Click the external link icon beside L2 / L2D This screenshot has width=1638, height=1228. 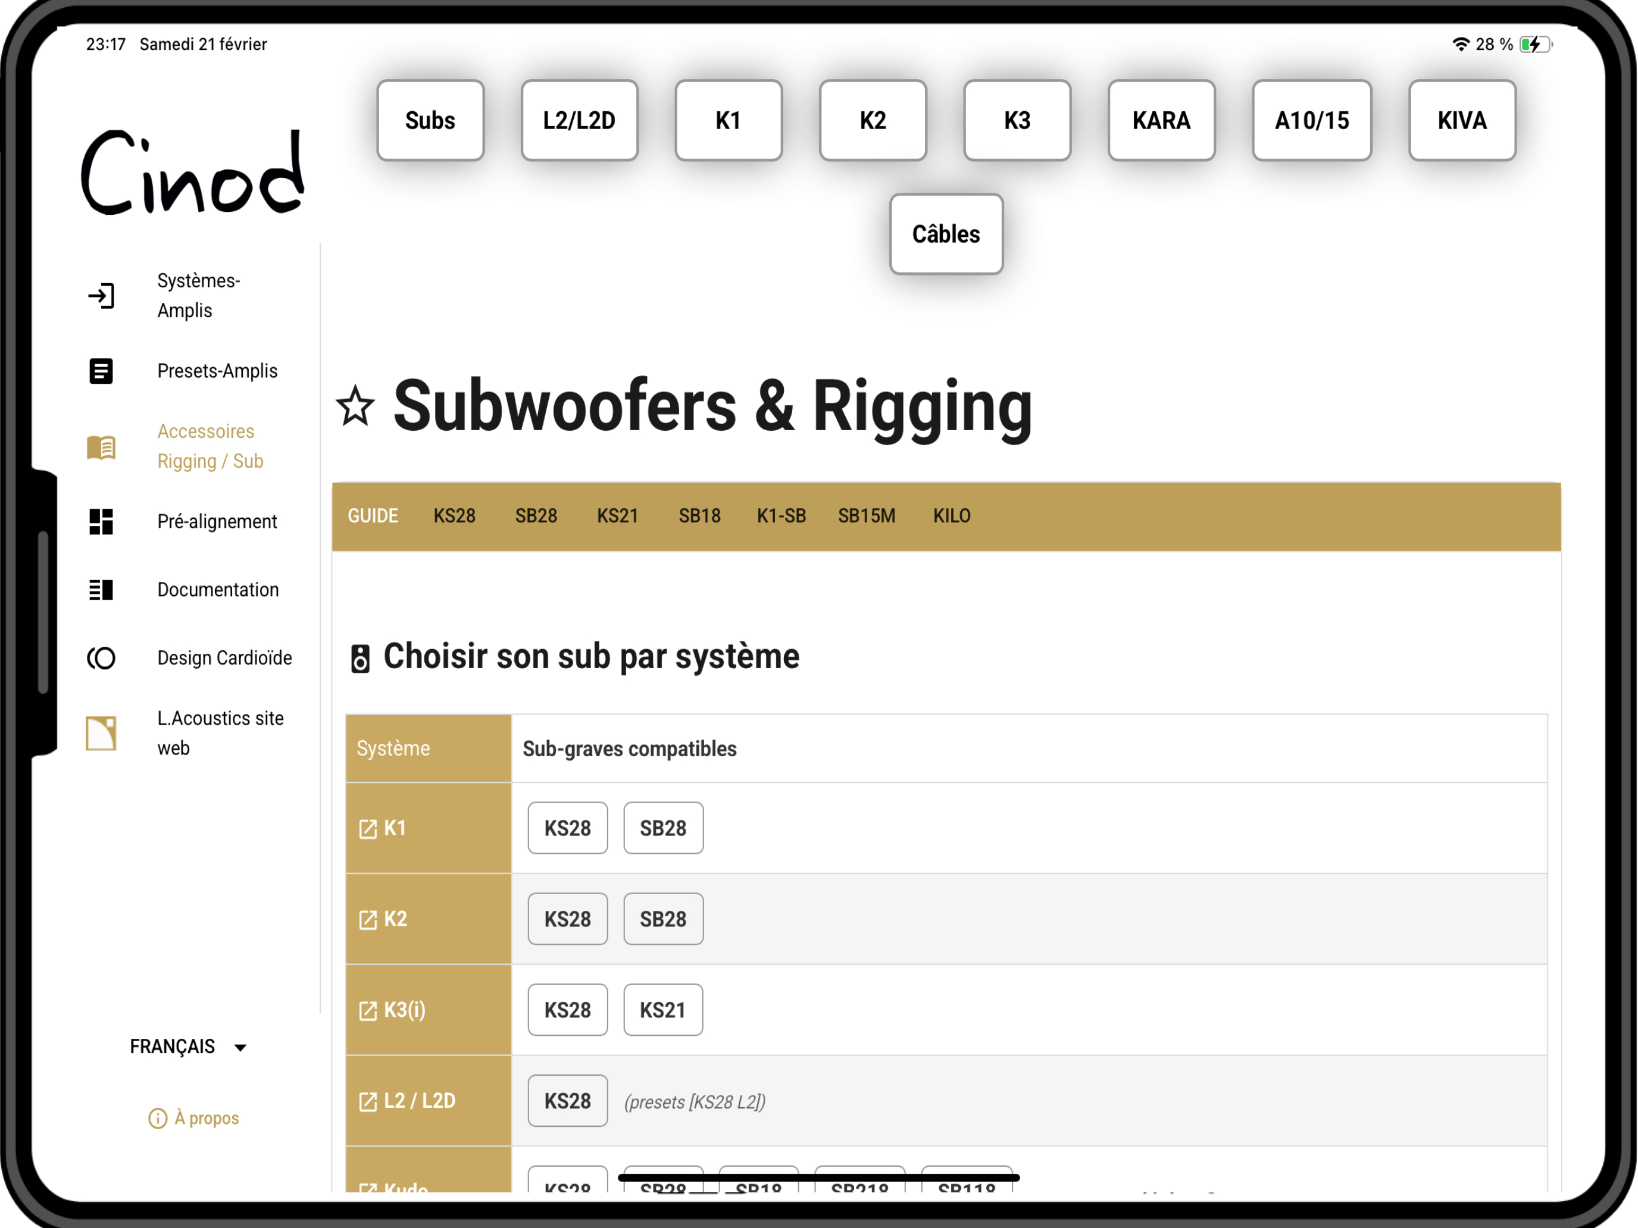(368, 1102)
